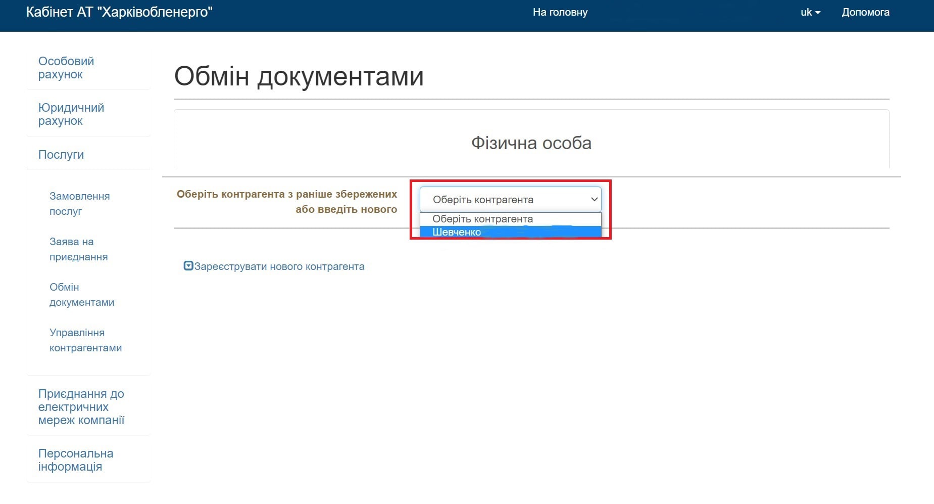Collapse the Послуги sidebar section
This screenshot has width=934, height=504.
61,155
